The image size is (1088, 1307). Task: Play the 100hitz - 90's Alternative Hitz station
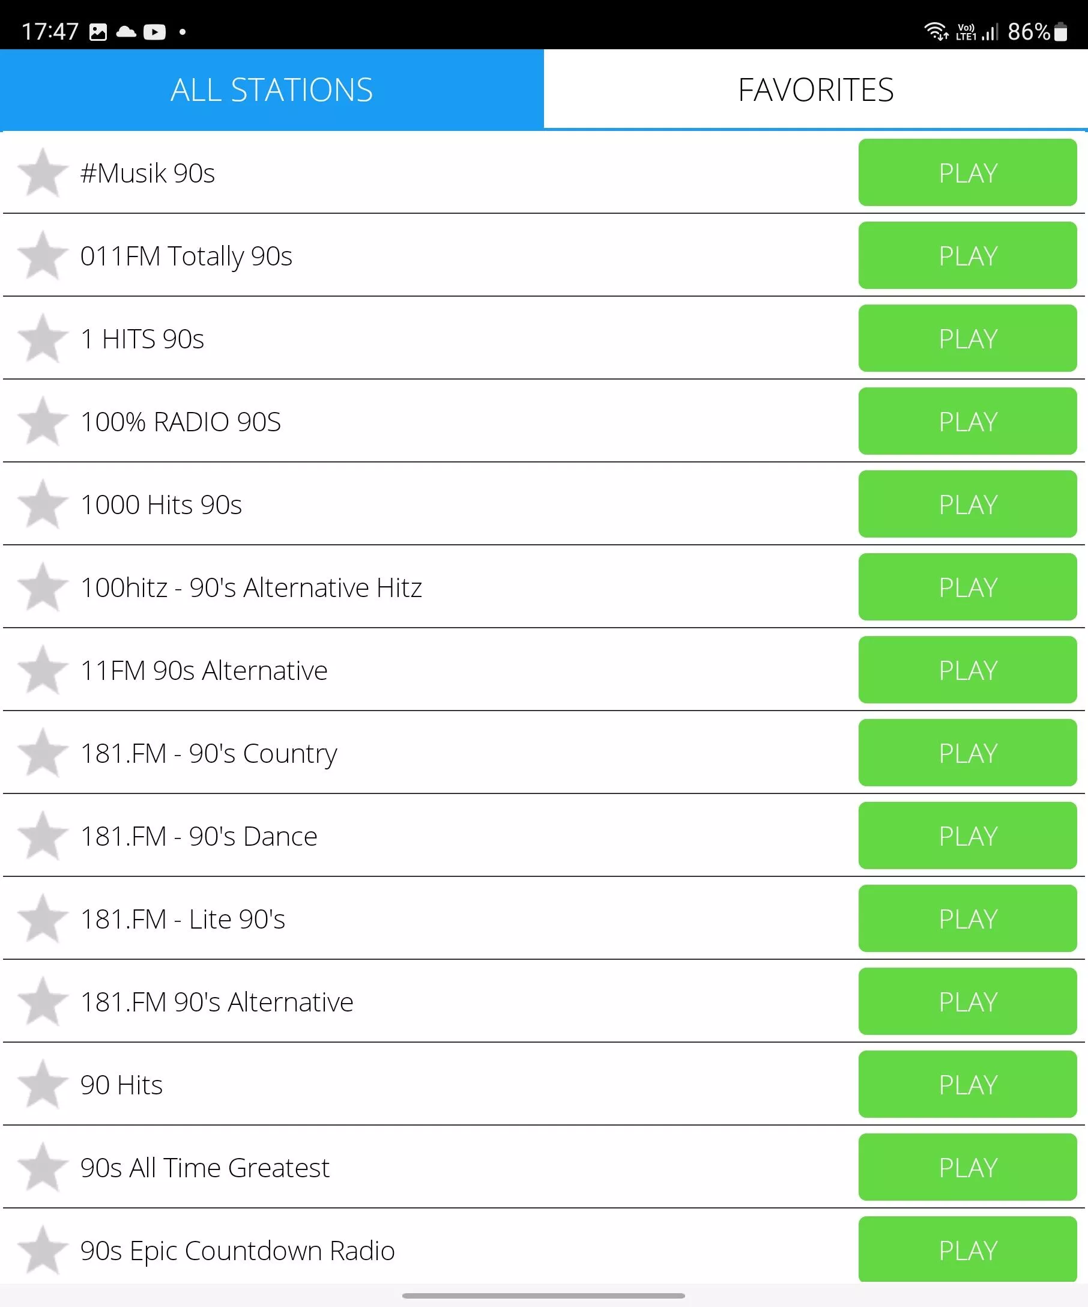pyautogui.click(x=967, y=587)
